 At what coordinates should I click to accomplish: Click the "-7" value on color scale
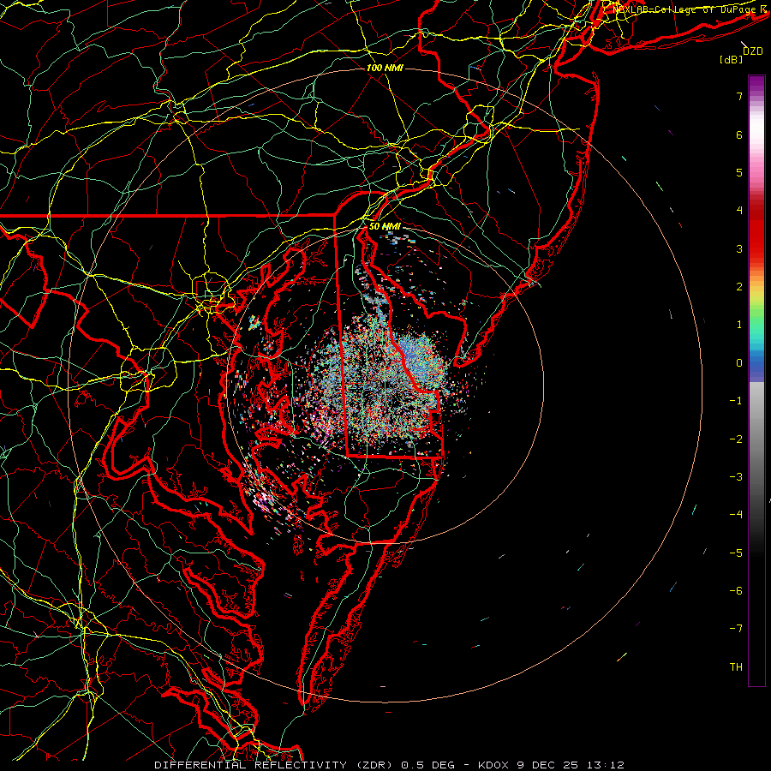[736, 629]
